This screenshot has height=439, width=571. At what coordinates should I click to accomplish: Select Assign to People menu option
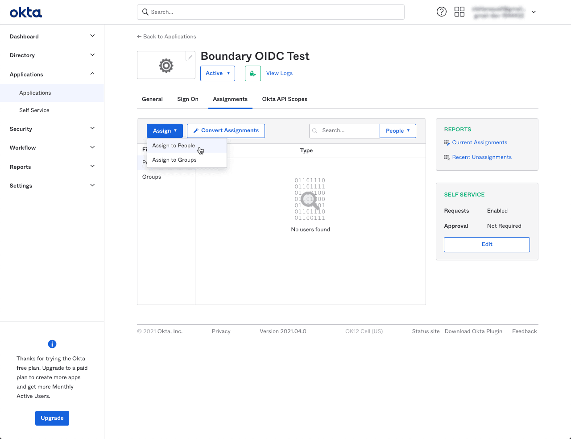pyautogui.click(x=187, y=146)
